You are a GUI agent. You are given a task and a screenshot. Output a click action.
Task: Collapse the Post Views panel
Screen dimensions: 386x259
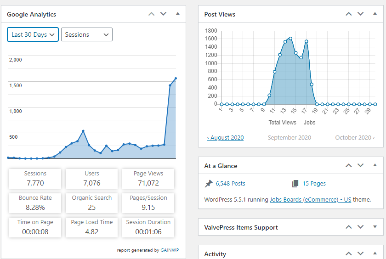[375, 14]
